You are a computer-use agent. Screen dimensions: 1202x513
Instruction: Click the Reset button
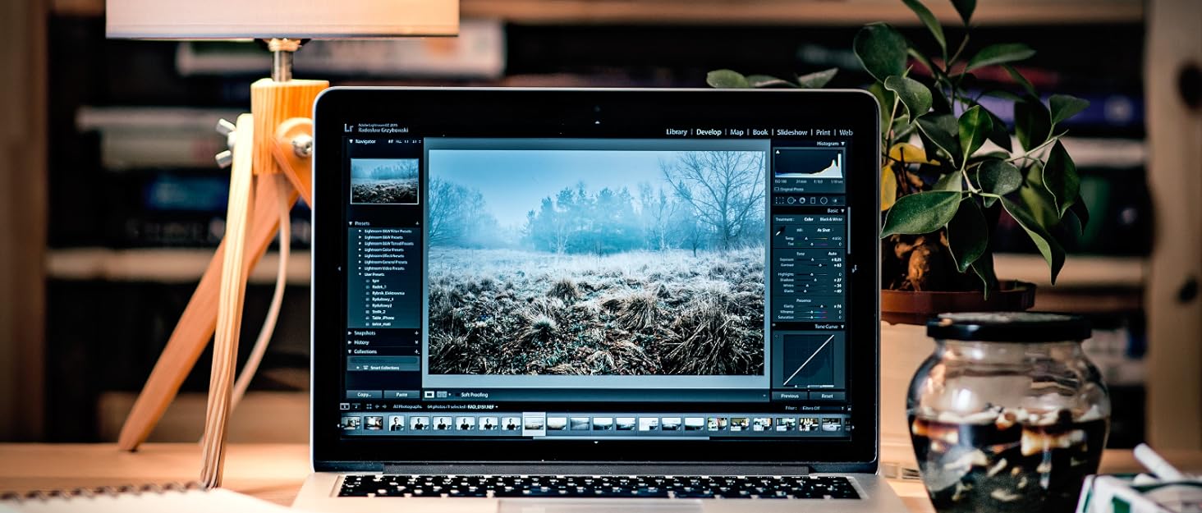827,396
